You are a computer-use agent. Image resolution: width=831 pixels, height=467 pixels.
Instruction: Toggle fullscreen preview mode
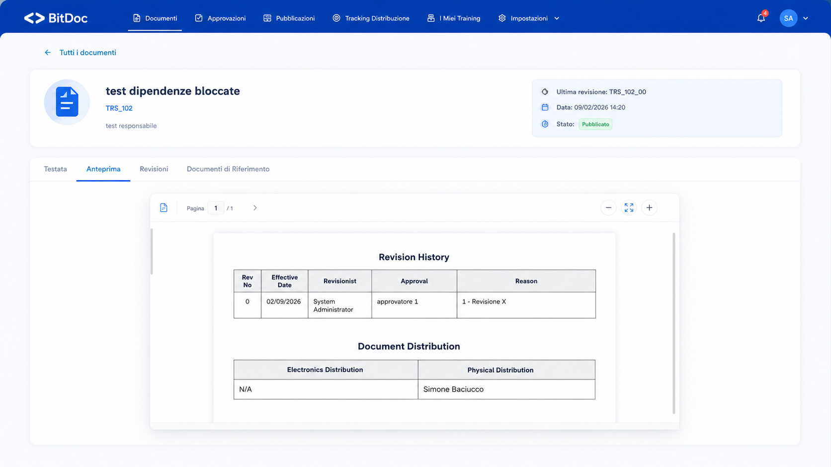pos(629,208)
